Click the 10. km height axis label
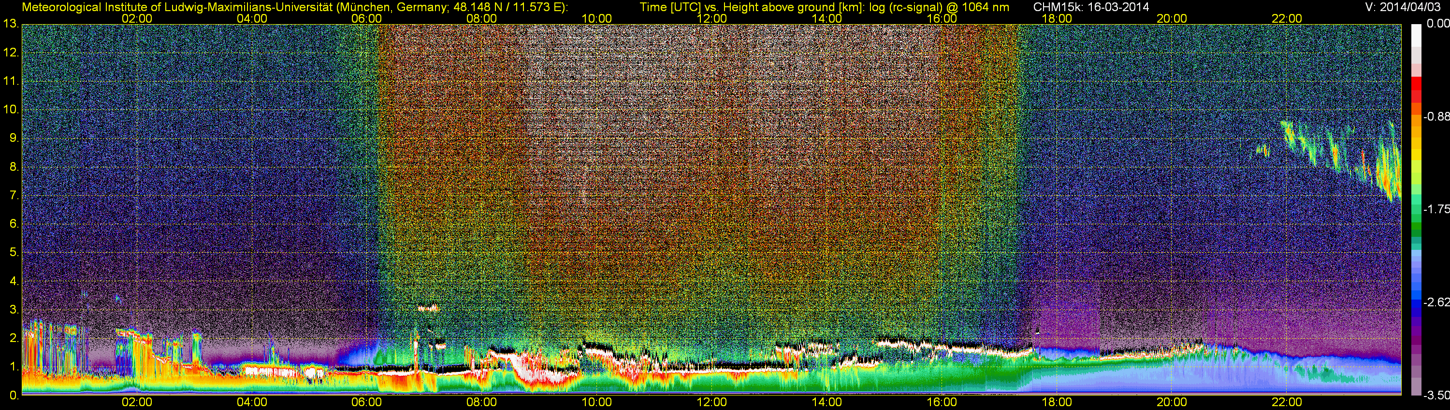This screenshot has height=410, width=1450. (11, 109)
